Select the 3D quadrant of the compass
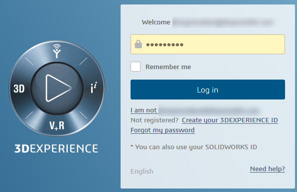 point(19,89)
